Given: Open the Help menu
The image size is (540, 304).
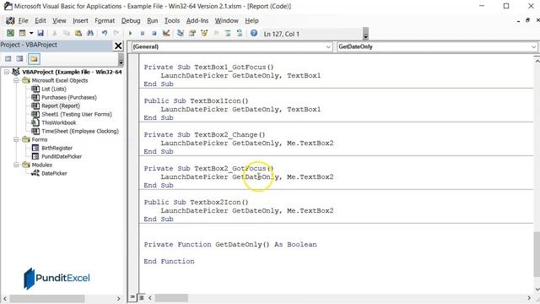Looking at the screenshot, I should pyautogui.click(x=251, y=20).
